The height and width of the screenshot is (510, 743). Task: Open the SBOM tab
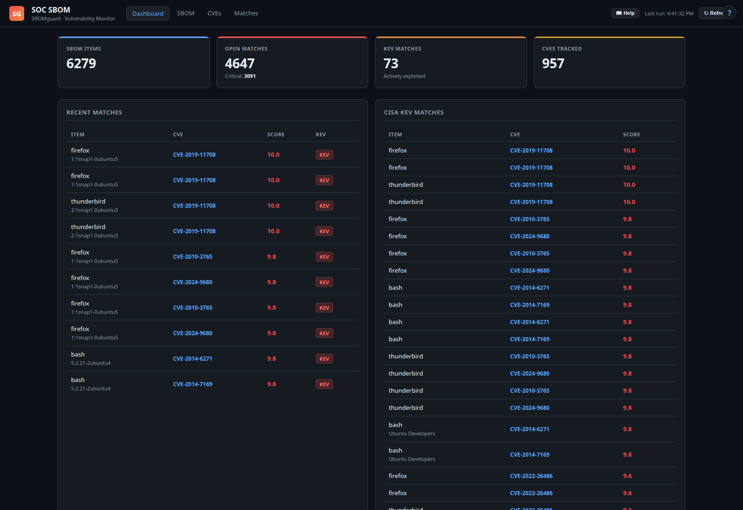pyautogui.click(x=186, y=13)
